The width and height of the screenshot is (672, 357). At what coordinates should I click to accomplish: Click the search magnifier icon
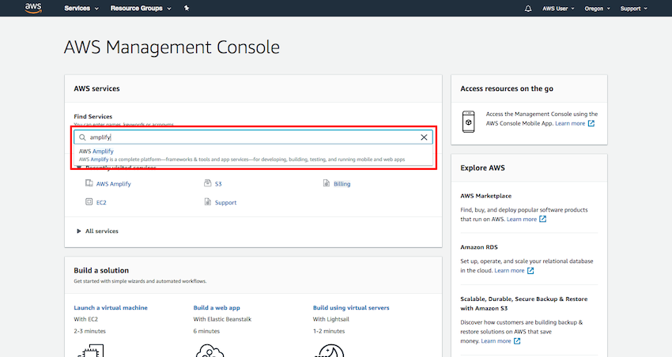(82, 137)
